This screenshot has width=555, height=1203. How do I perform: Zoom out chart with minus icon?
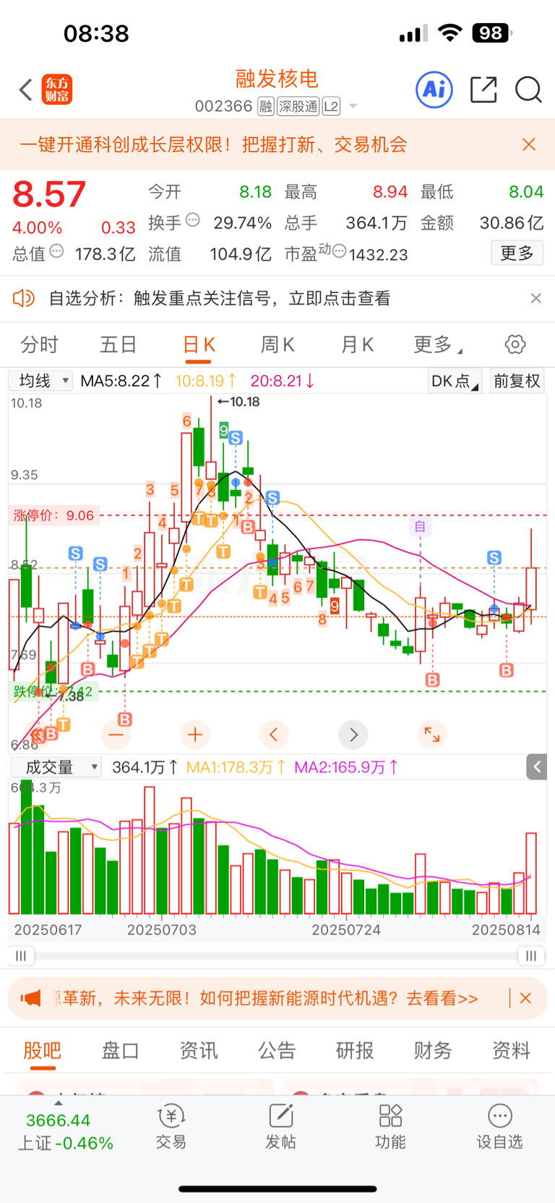click(116, 735)
